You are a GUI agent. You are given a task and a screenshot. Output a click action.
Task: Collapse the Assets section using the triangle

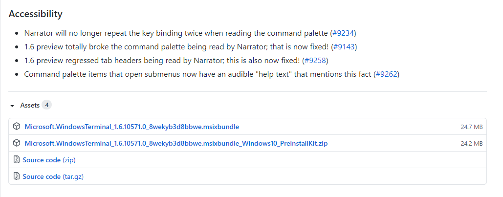click(12, 106)
